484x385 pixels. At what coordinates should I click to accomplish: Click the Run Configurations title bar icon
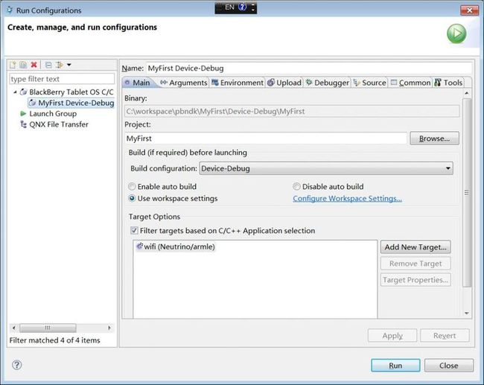[x=10, y=10]
